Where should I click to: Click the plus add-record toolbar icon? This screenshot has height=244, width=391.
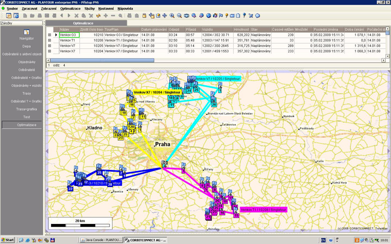(x=106, y=16)
